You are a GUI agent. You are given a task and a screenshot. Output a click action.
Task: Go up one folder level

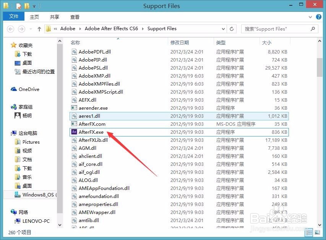tap(39, 29)
